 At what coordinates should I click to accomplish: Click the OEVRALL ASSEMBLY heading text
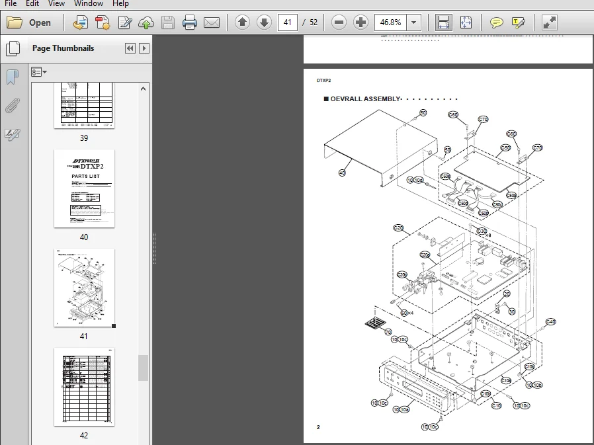tap(365, 99)
